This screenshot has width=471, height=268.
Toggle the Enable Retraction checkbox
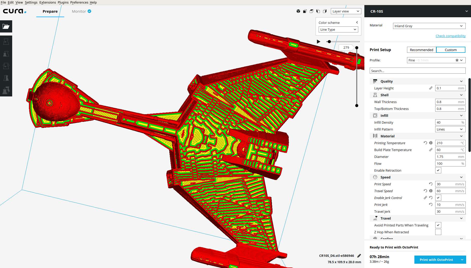pos(438,170)
